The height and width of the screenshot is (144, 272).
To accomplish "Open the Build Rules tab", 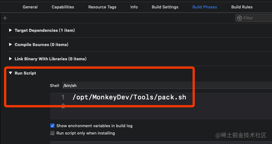I will [242, 7].
